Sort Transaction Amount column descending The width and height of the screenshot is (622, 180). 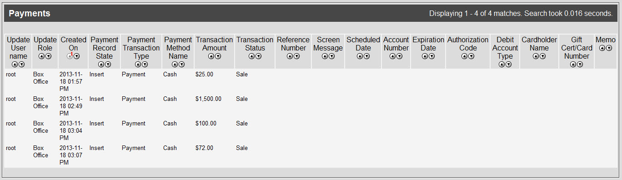click(218, 56)
